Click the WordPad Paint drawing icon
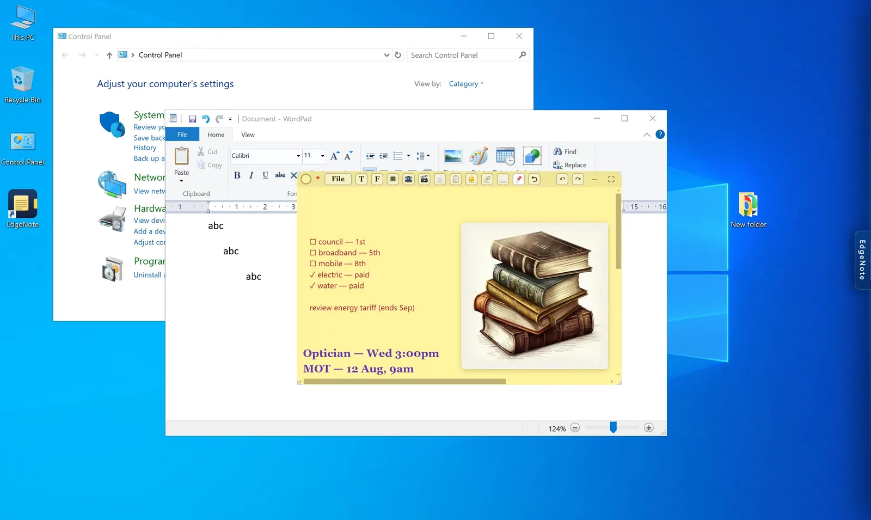The width and height of the screenshot is (871, 520). click(479, 156)
